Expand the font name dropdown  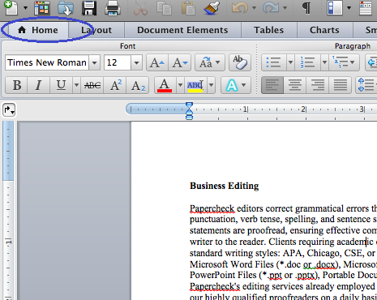point(94,62)
